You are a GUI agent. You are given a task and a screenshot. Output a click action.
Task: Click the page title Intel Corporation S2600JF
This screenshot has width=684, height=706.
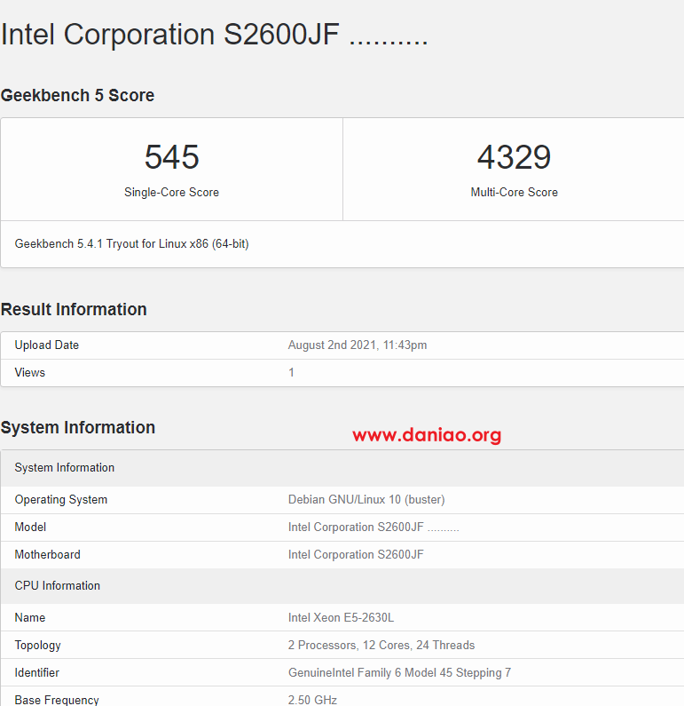pos(214,35)
